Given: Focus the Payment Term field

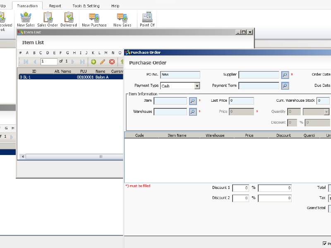Looking at the screenshot, I should point(259,86).
